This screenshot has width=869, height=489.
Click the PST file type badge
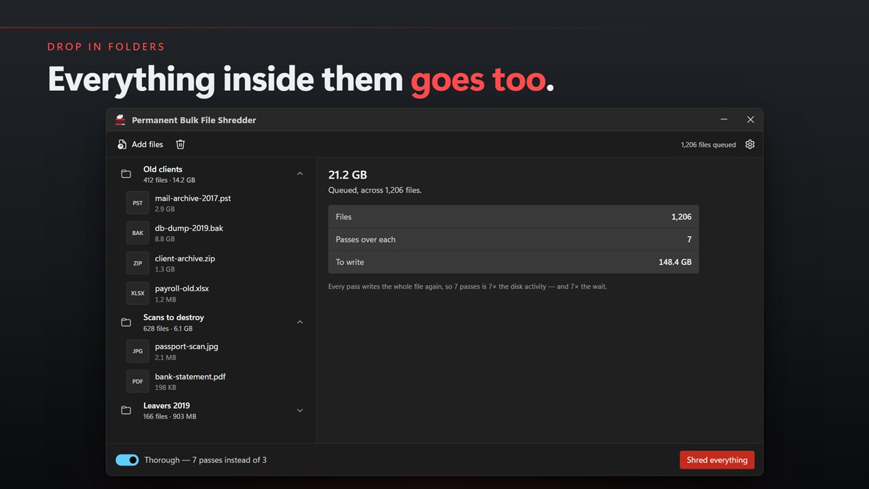[138, 203]
